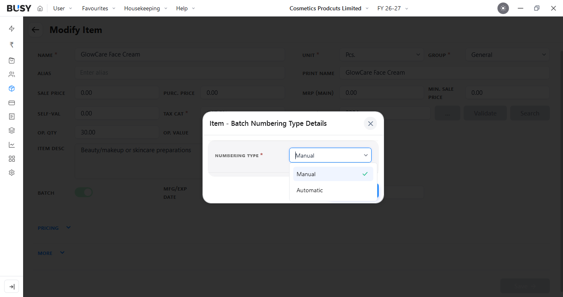Open the User menu
Viewport: 563px width, 297px height.
pyautogui.click(x=62, y=8)
